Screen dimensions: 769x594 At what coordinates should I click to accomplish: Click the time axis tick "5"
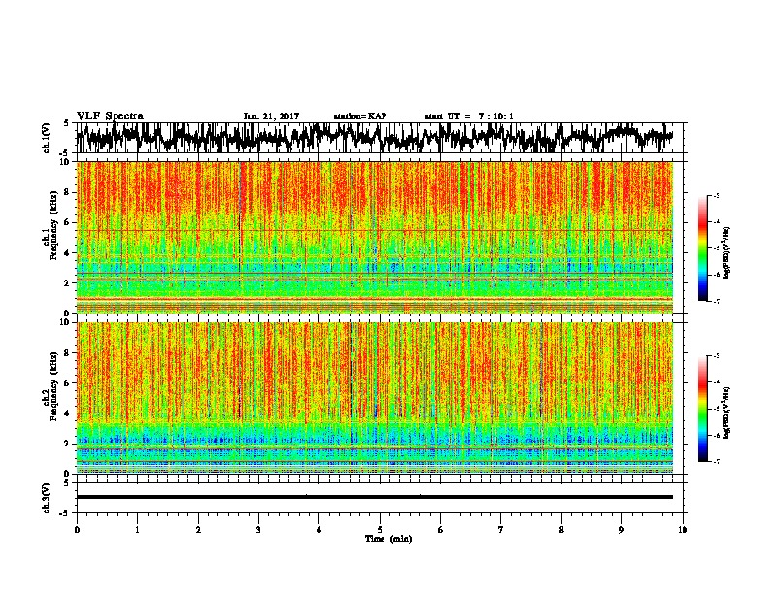pos(380,530)
